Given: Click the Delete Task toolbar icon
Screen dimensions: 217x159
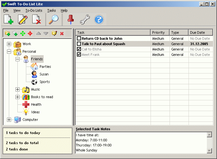Looking at the screenshot, I should [x=37, y=20].
